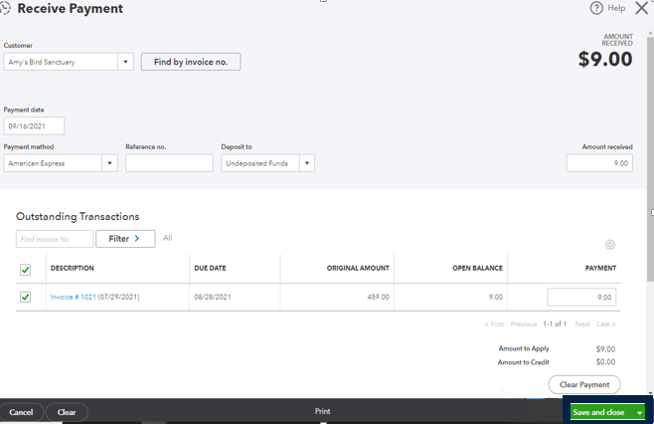Click the invoice Payment amount field
This screenshot has height=424, width=654.
581,298
